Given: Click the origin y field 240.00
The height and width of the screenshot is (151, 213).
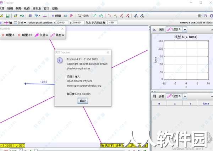Looking at the screenshot, I should [78, 23].
